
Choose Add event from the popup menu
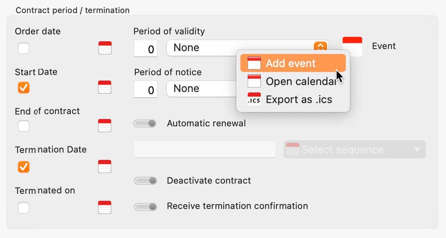pos(293,63)
